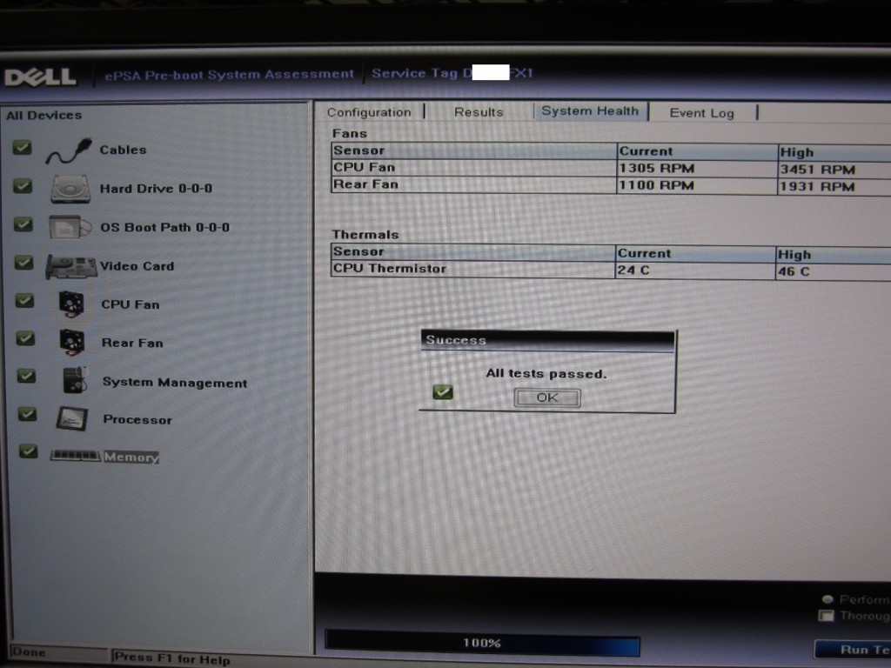Uncheck the Video Card checkbox
891x668 pixels.
point(25,263)
